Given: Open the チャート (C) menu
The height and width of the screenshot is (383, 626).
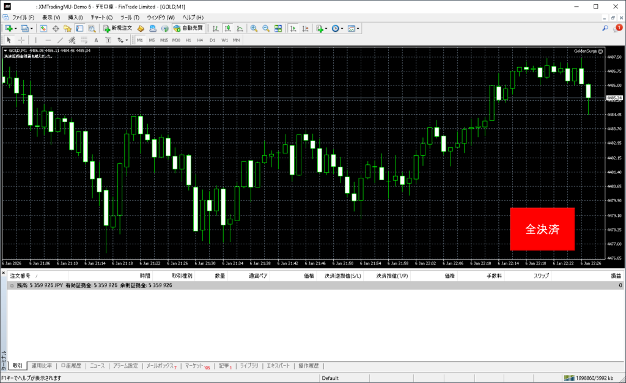Looking at the screenshot, I should 101,17.
